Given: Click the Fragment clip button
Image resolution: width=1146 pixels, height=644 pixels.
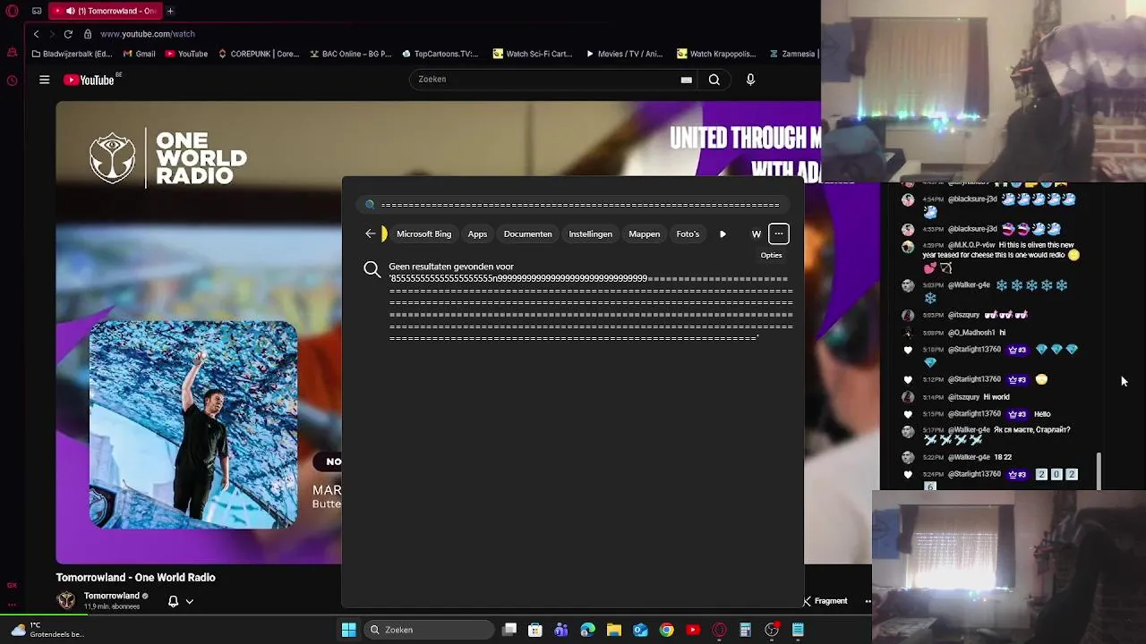Looking at the screenshot, I should [x=825, y=601].
